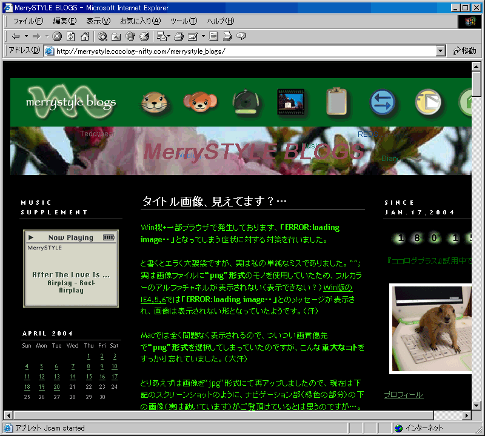Click the blue two-arrows exchange icon
The width and height of the screenshot is (485, 436).
(383, 102)
